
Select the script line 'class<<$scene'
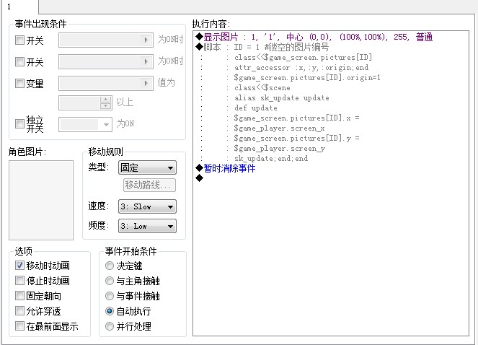click(262, 87)
